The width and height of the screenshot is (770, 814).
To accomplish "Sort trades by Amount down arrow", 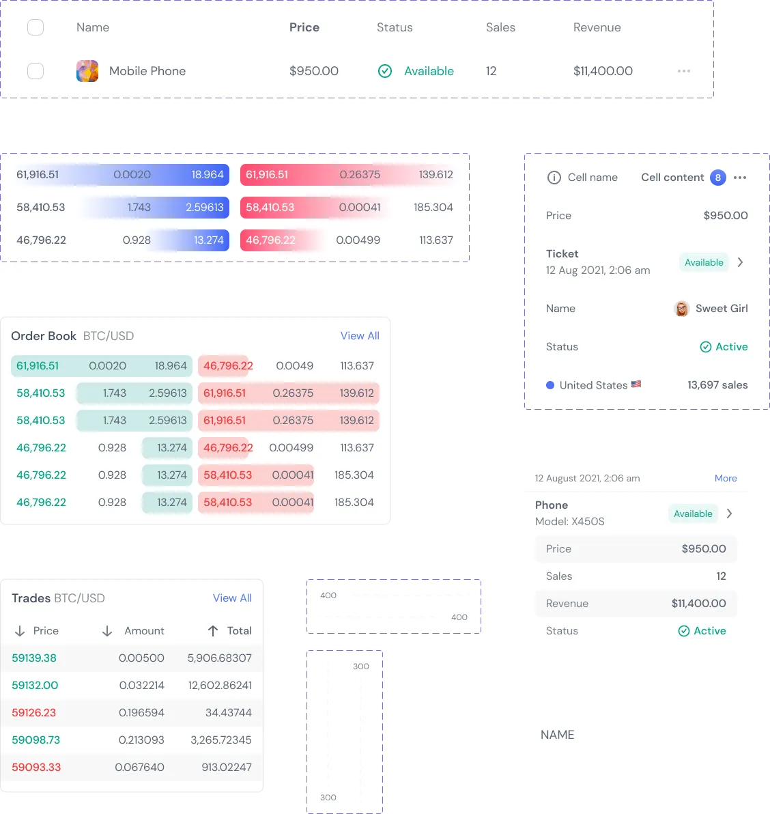I will pyautogui.click(x=107, y=631).
